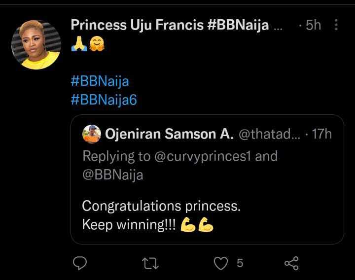
Task: Open Princess Uju Francis's profile picture
Action: click(x=35, y=45)
